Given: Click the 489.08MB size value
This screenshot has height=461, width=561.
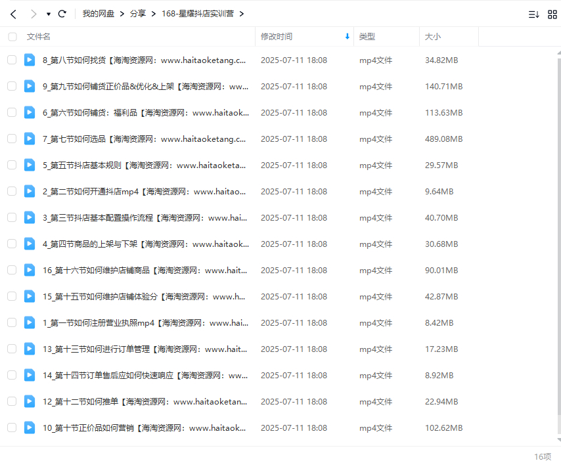Looking at the screenshot, I should tap(443, 139).
